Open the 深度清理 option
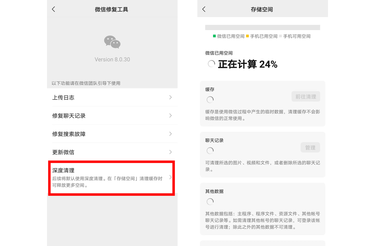This screenshot has height=246, width=373. pyautogui.click(x=112, y=178)
